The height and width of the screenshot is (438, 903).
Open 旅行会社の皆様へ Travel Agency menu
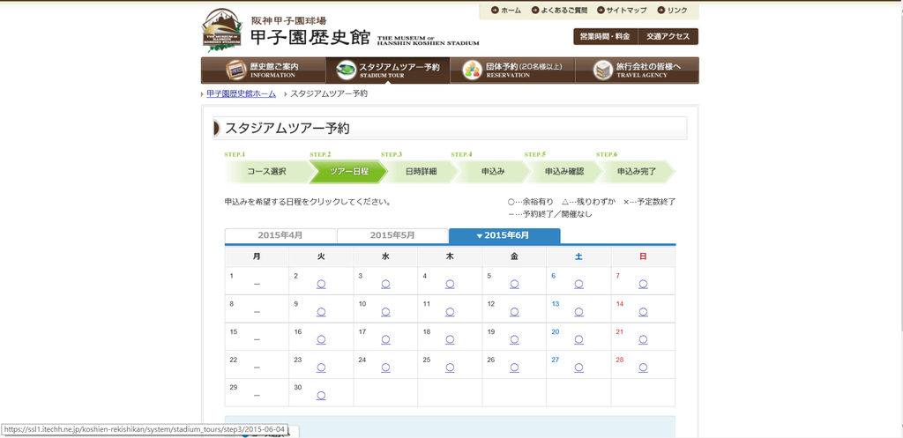coord(637,71)
